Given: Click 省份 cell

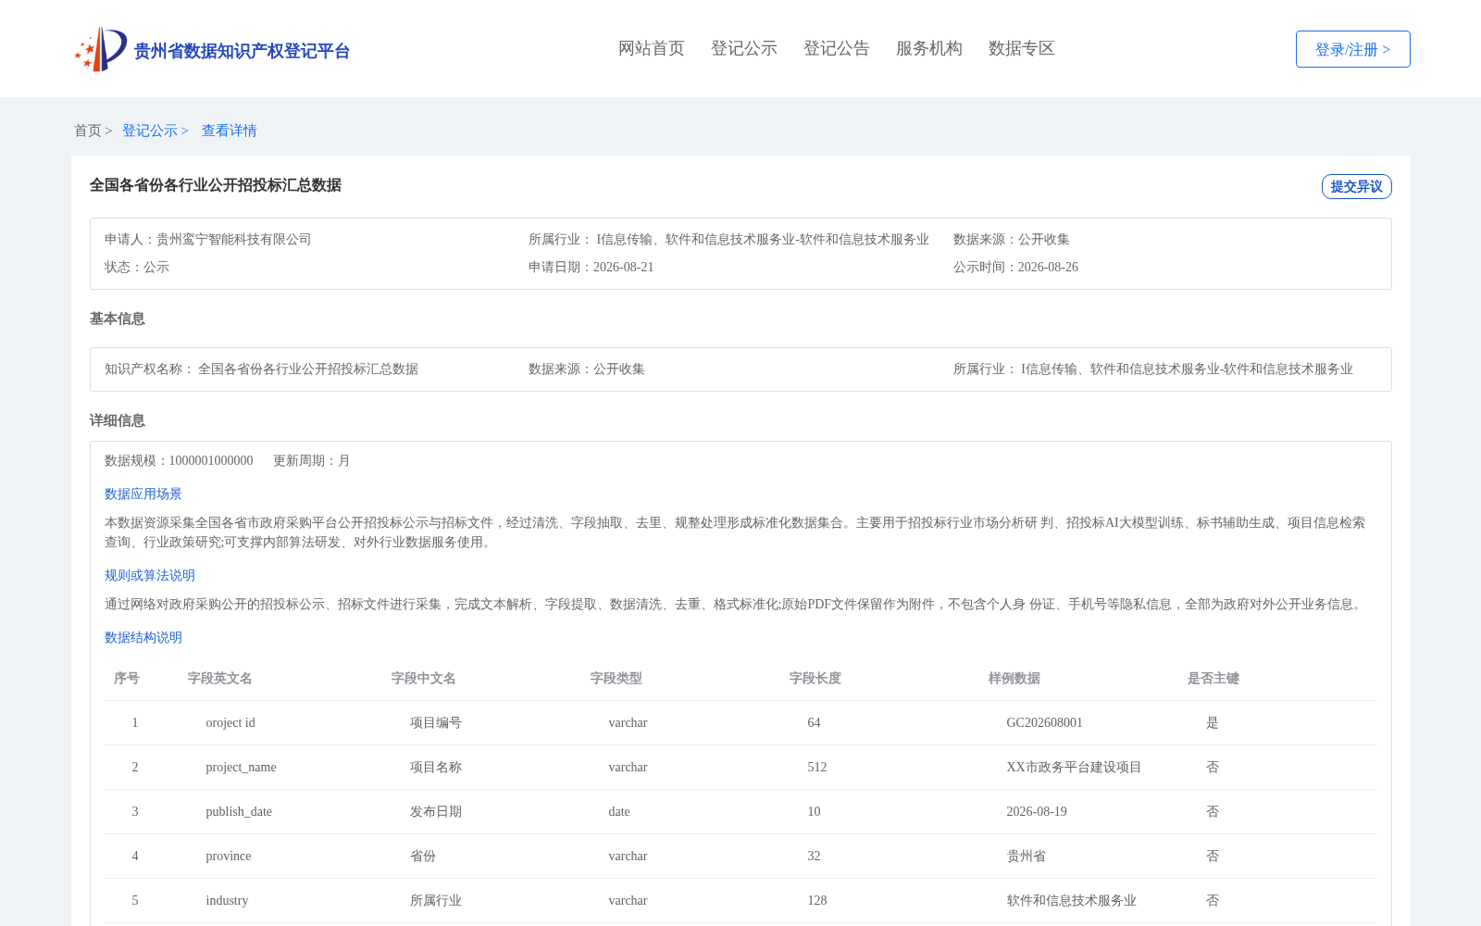Looking at the screenshot, I should click(423, 856).
